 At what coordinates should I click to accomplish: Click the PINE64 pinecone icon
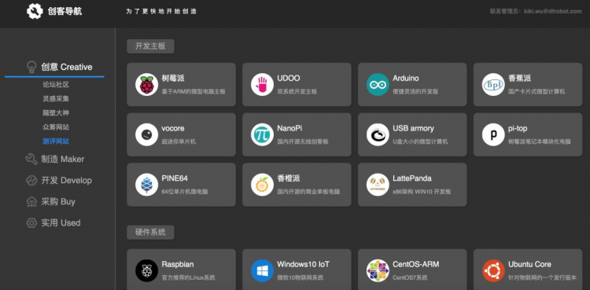click(147, 185)
